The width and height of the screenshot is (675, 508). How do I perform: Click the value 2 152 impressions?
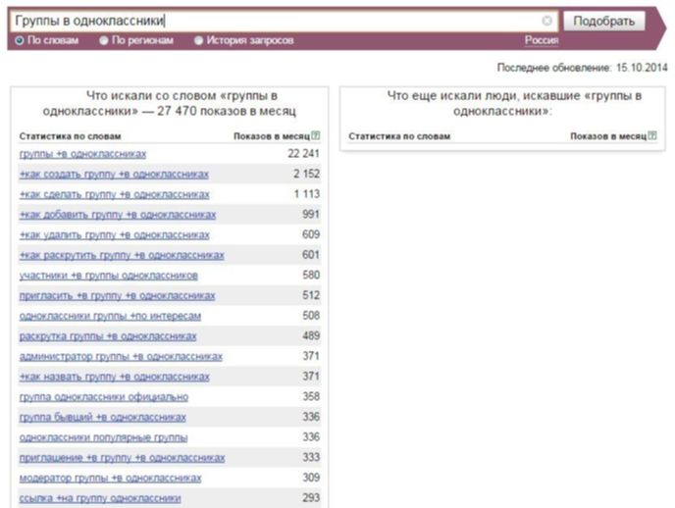(306, 174)
